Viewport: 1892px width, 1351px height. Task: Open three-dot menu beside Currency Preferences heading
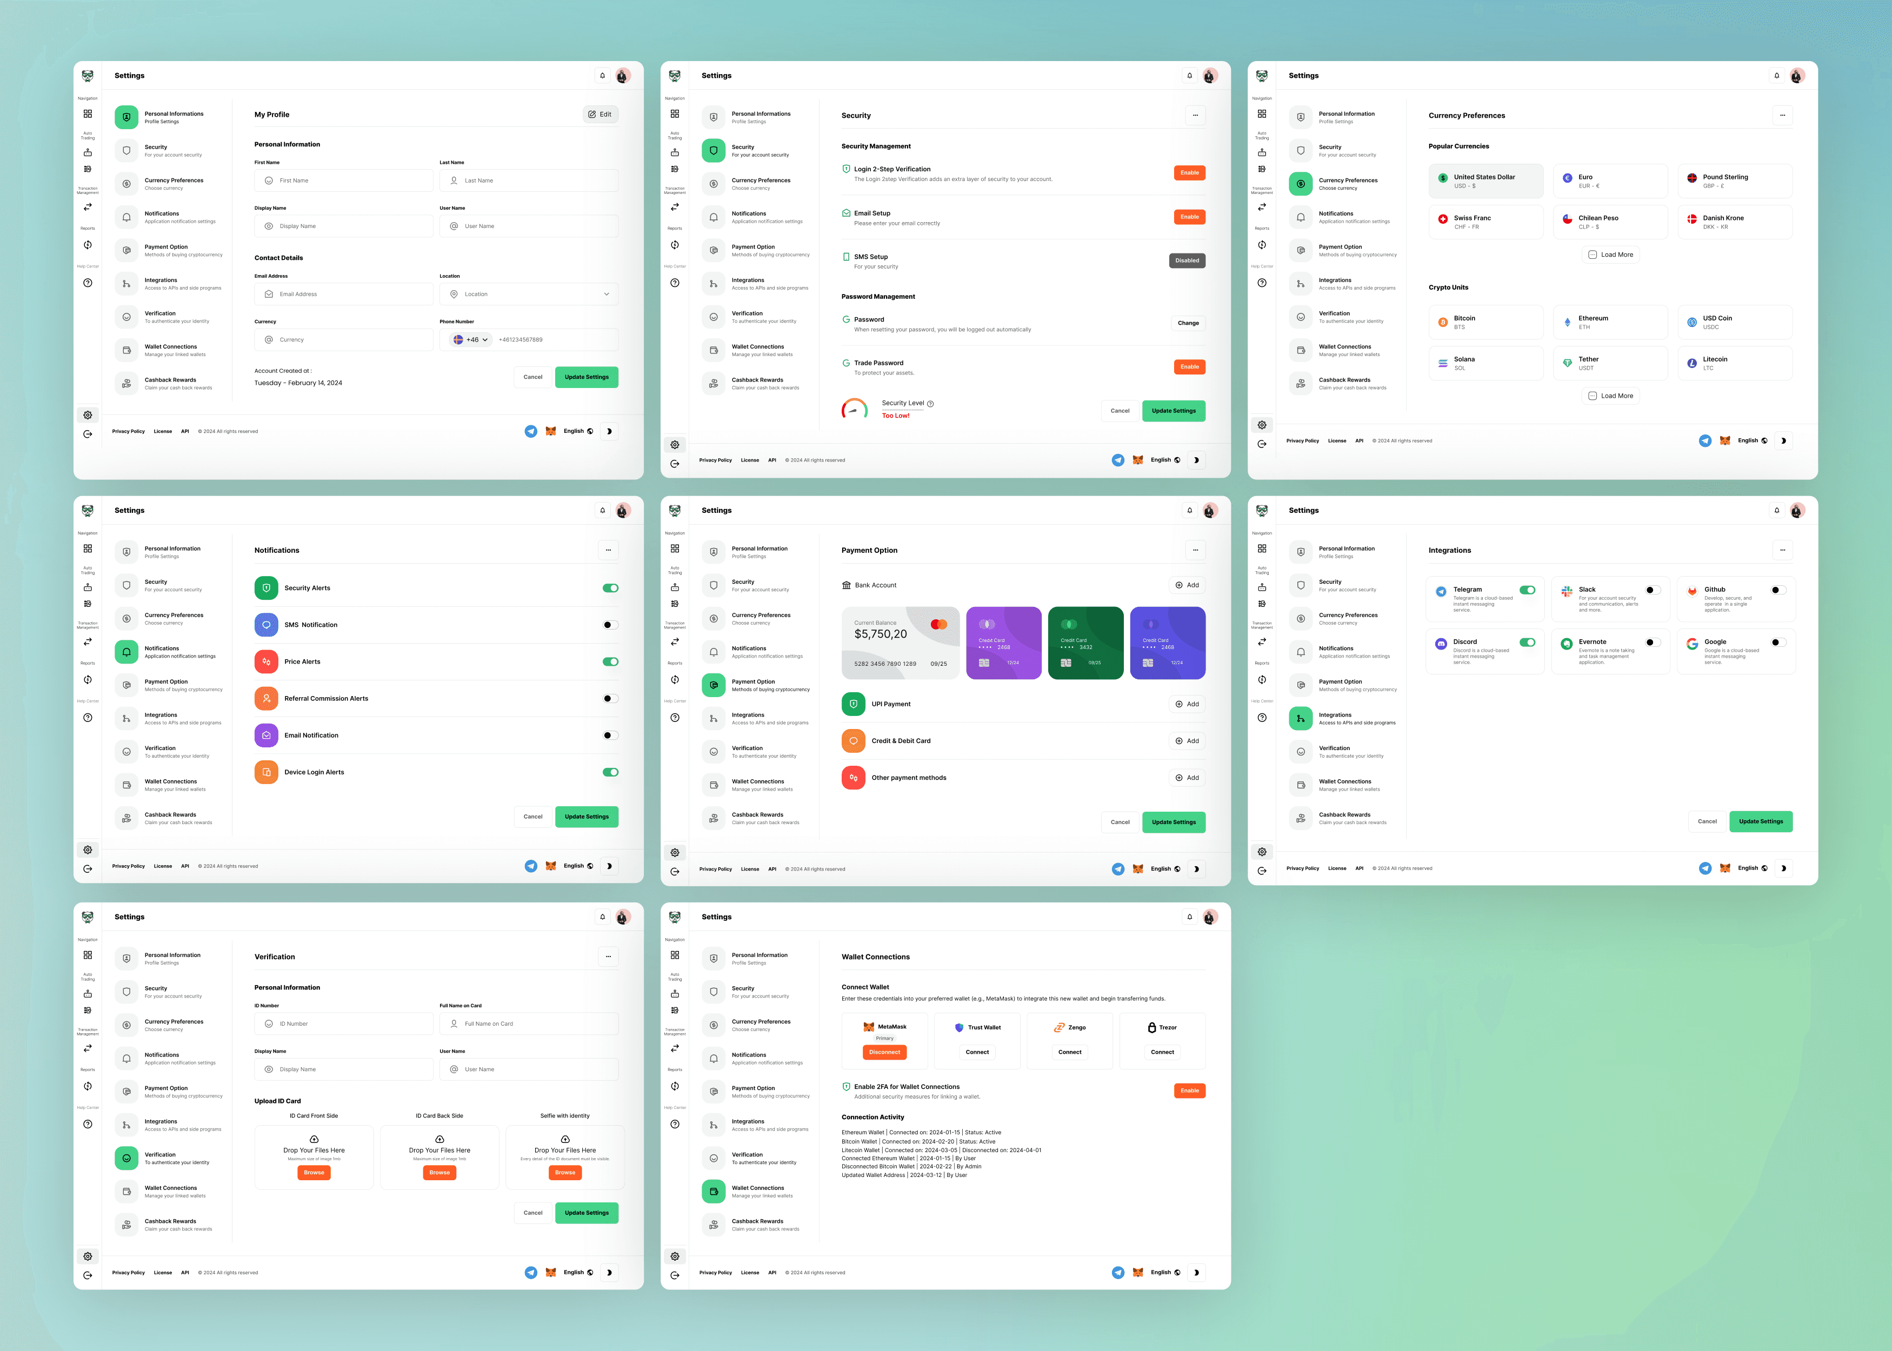coord(1782,116)
